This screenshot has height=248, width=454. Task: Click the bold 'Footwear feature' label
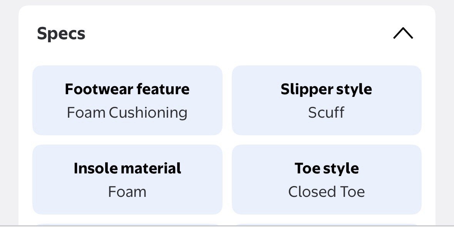(x=127, y=89)
